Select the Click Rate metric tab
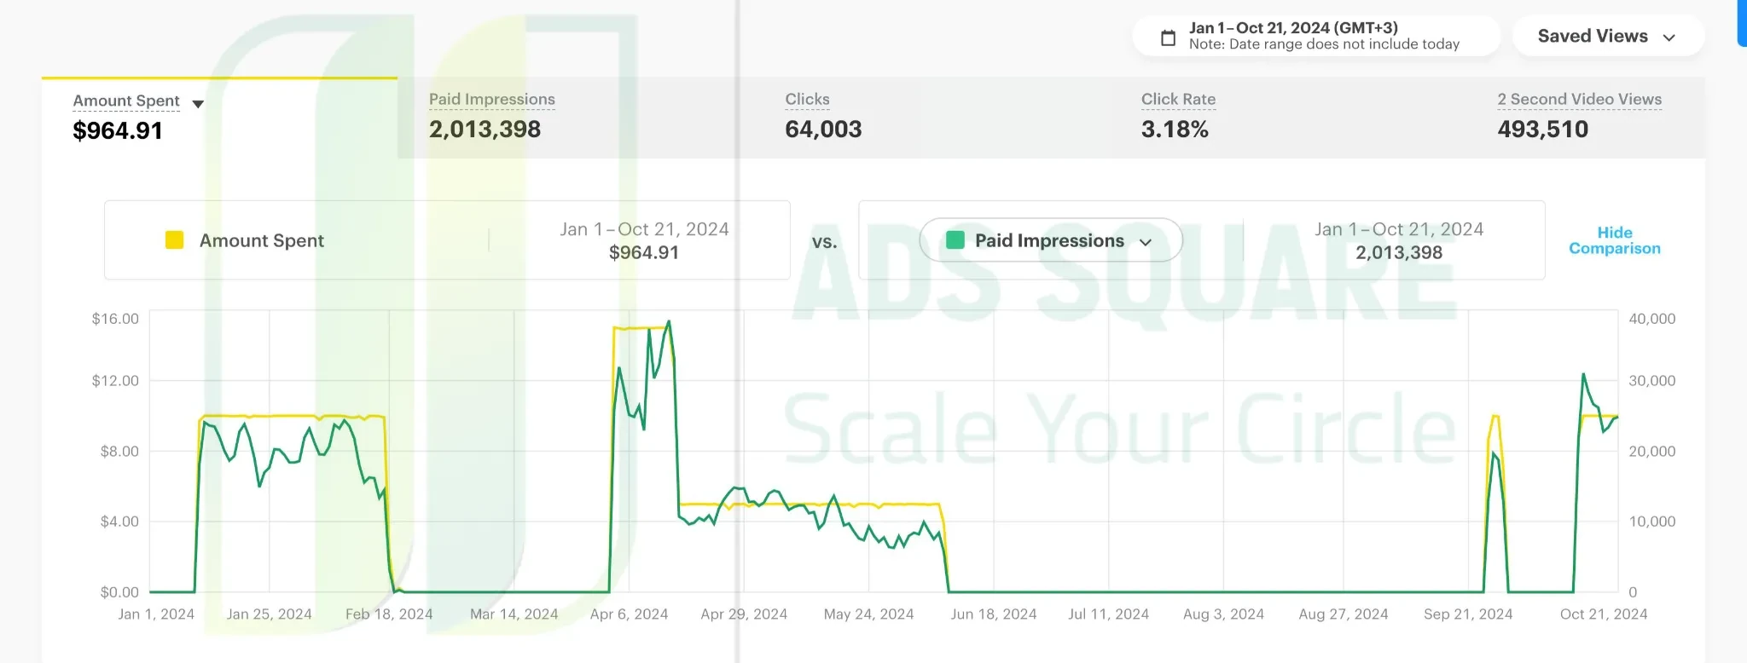This screenshot has height=663, width=1747. coord(1288,118)
